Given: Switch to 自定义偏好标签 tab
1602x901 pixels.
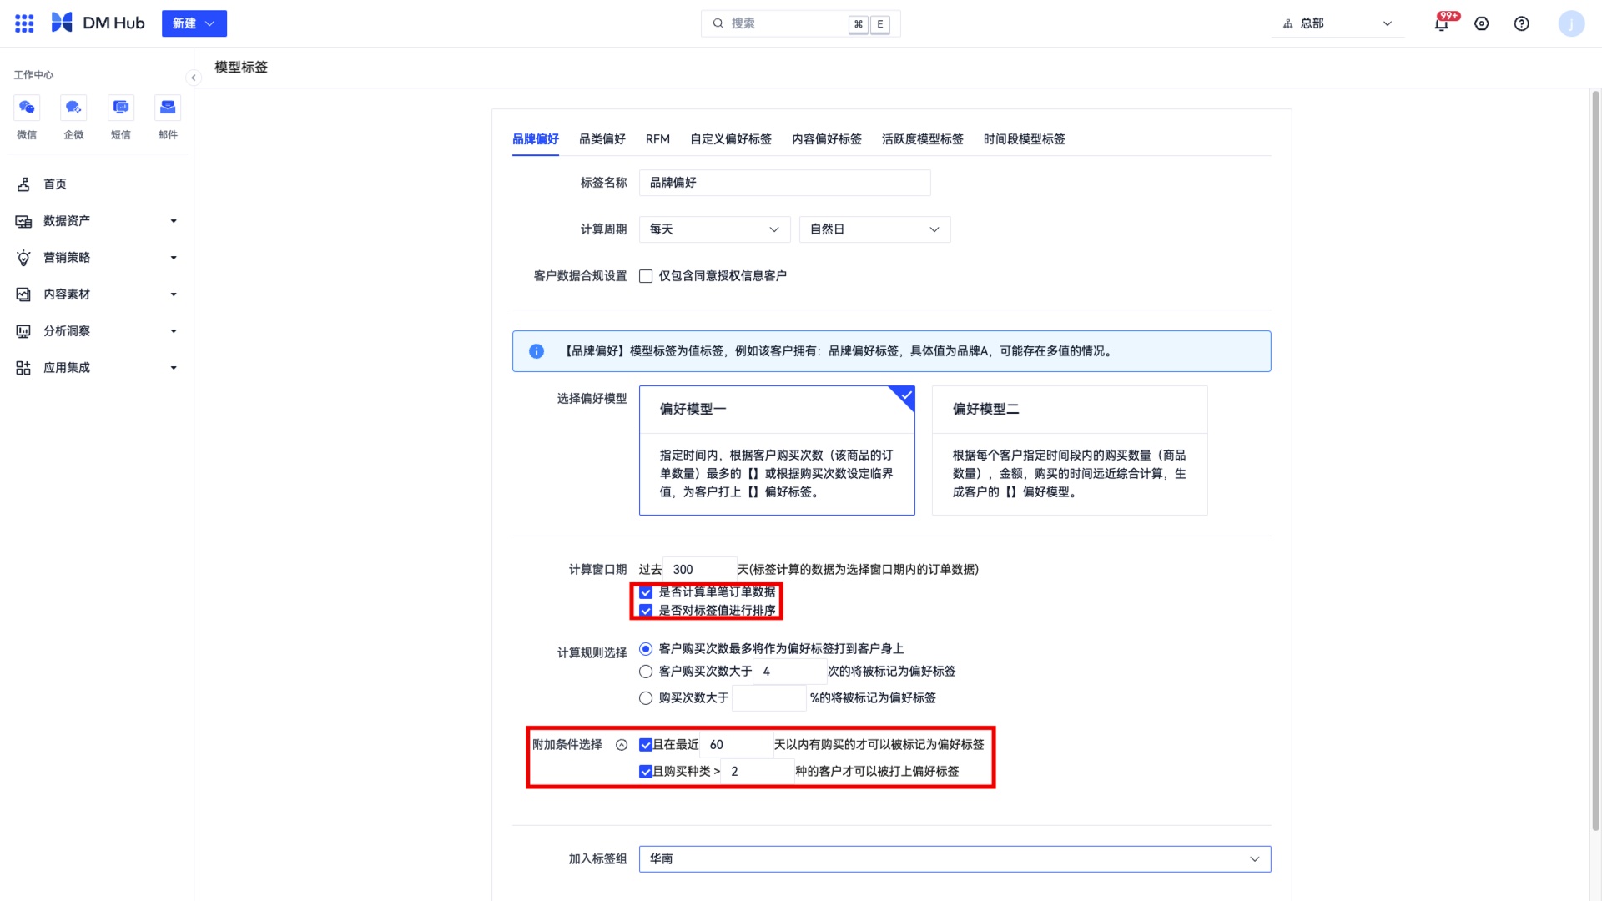Looking at the screenshot, I should click(x=731, y=139).
